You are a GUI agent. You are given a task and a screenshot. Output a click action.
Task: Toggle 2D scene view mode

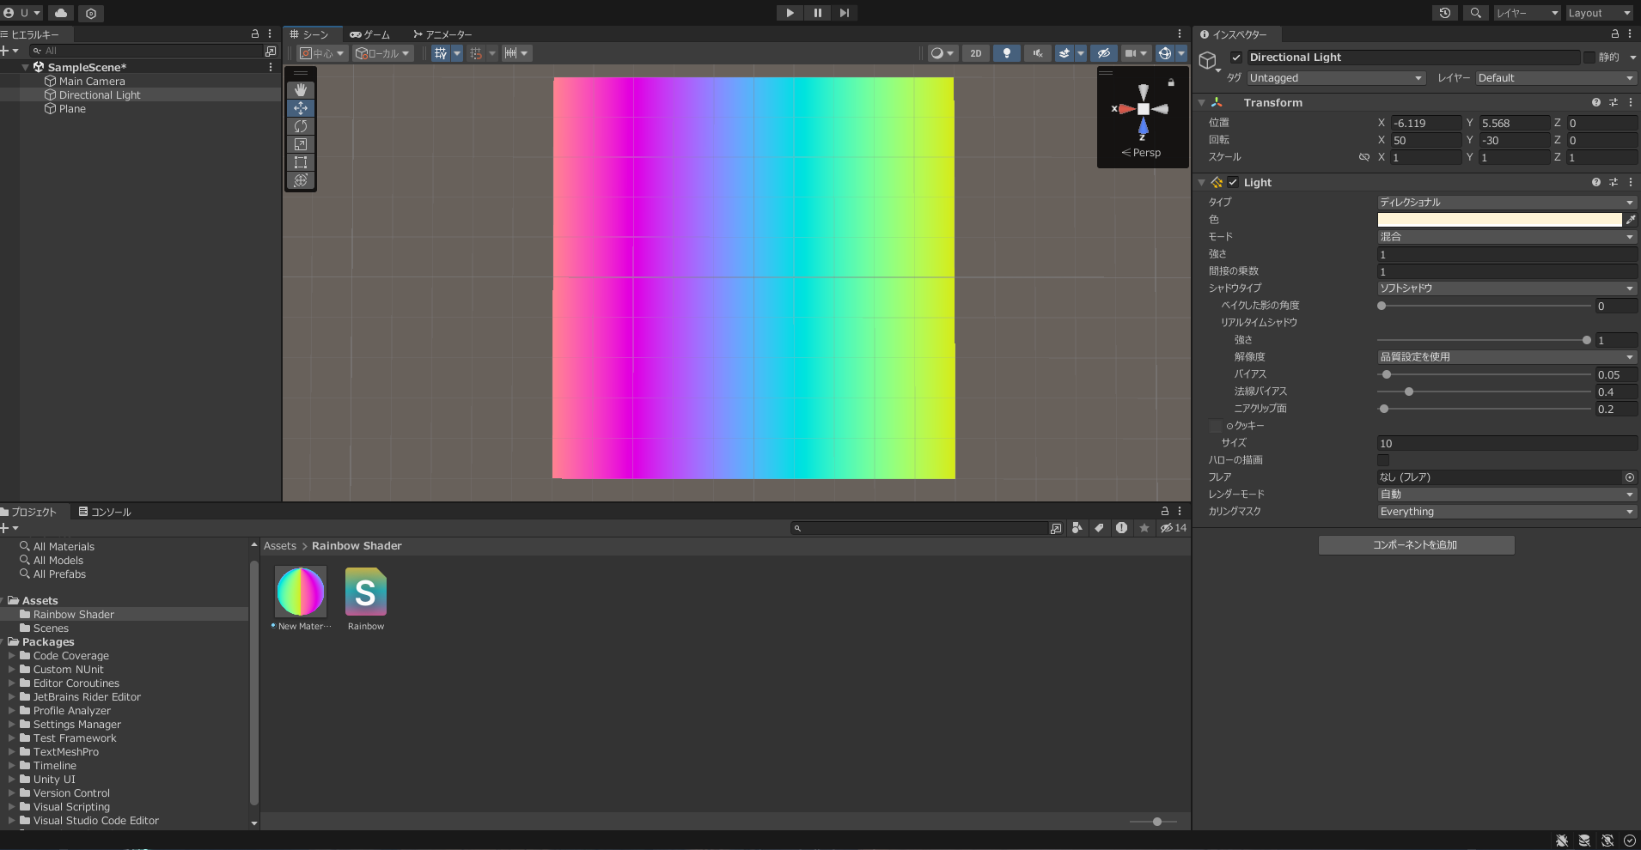tap(976, 53)
